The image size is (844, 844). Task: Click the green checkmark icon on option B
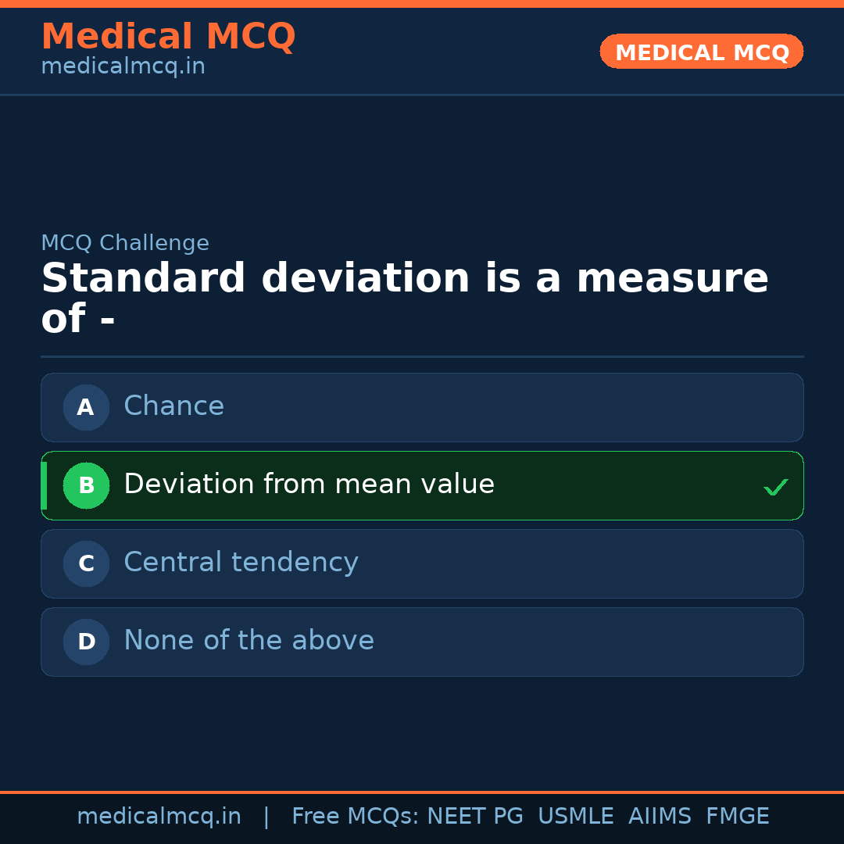pos(775,486)
